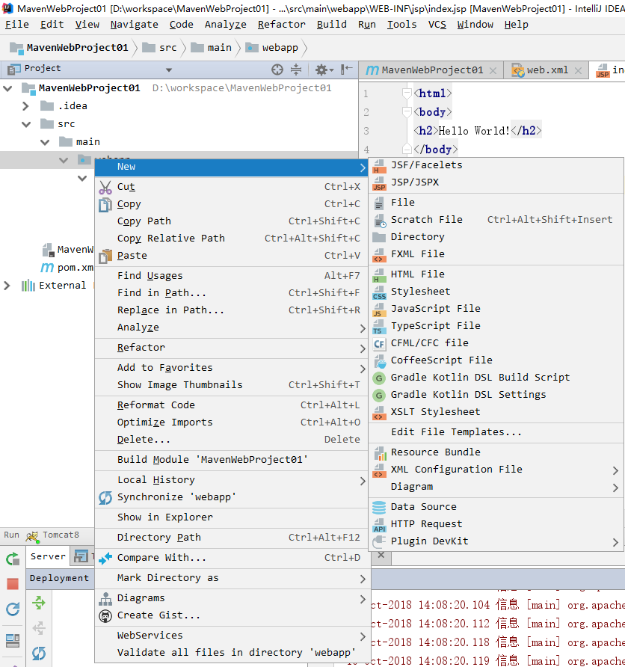Click the red stop server button
The height and width of the screenshot is (667, 625).
point(13,584)
